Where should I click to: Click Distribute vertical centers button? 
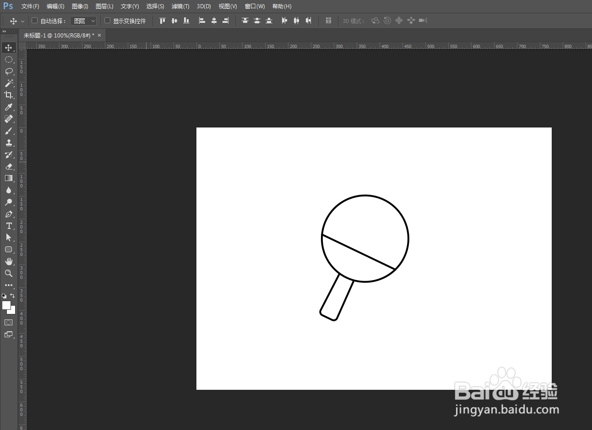(x=257, y=21)
